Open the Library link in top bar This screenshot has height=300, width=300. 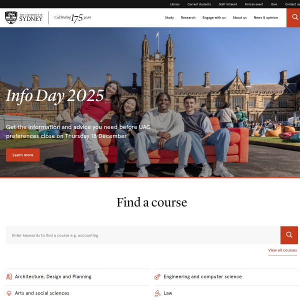pos(174,4)
